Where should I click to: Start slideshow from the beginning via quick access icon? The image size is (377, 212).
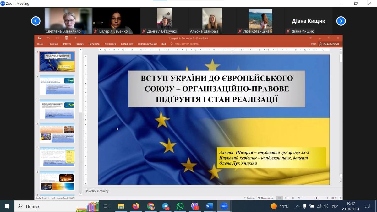pyautogui.click(x=67, y=38)
